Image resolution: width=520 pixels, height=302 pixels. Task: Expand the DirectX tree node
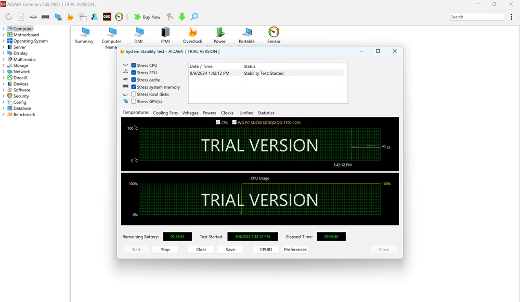click(x=3, y=78)
